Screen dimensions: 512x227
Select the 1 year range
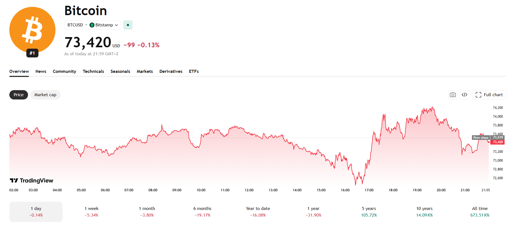313,212
